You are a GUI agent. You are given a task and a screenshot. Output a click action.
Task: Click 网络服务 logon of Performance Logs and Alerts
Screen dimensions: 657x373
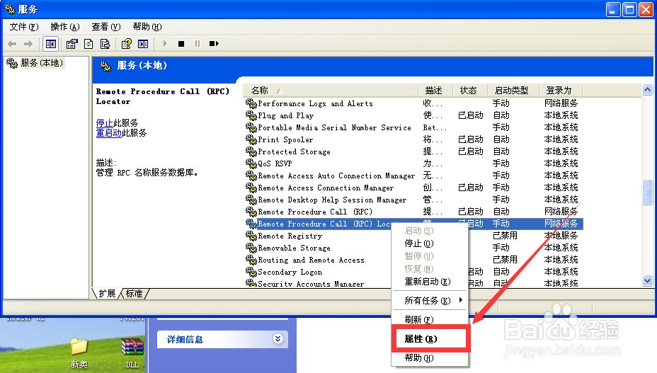[561, 103]
